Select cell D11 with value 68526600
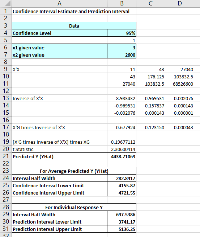Image resolution: width=200 pixels, height=237 pixels. tap(179, 84)
